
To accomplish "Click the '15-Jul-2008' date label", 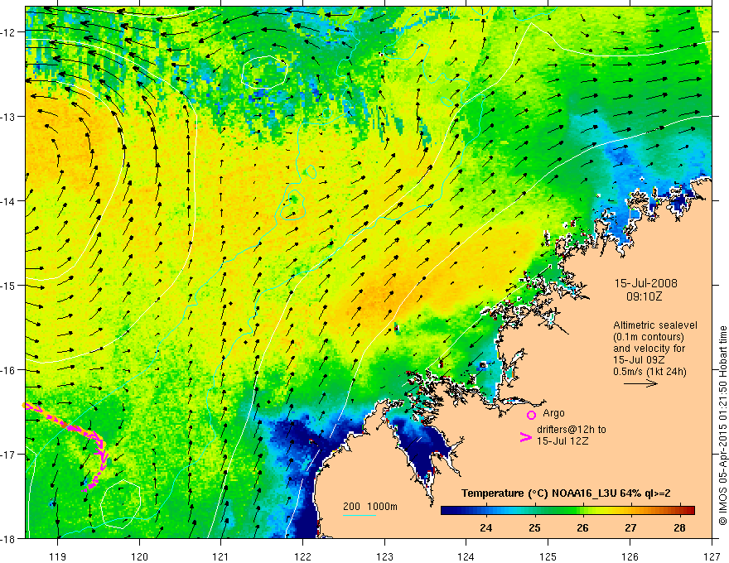I will 646,283.
